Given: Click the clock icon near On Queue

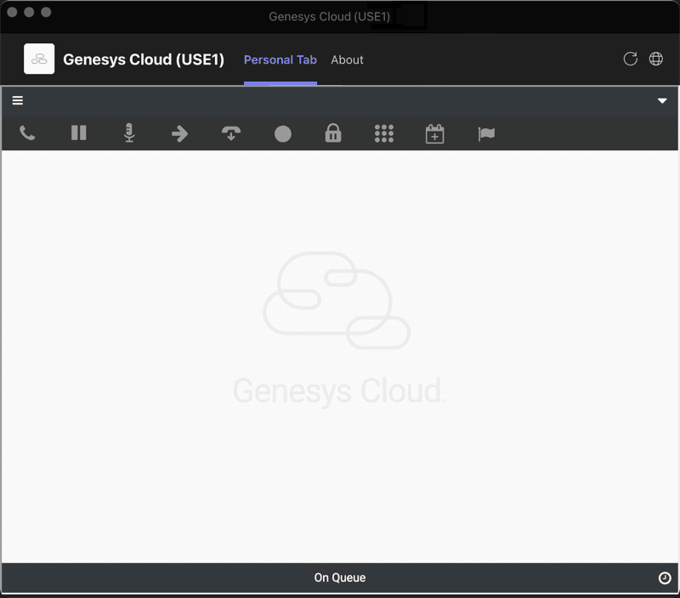Looking at the screenshot, I should point(666,577).
